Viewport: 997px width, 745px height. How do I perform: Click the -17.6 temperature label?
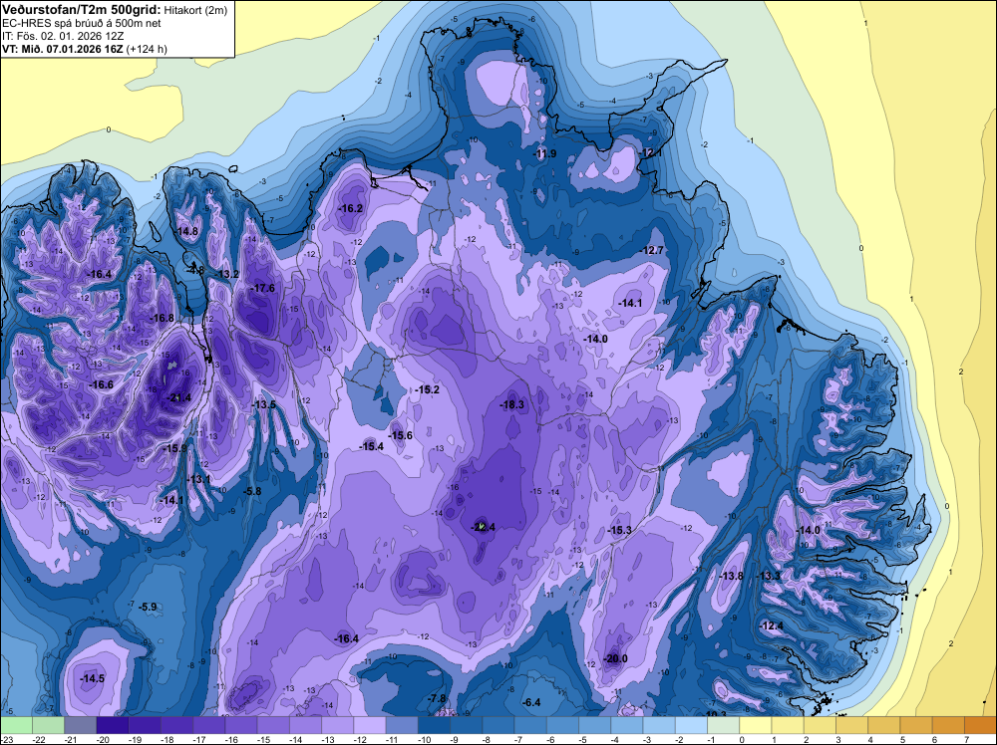click(x=263, y=288)
